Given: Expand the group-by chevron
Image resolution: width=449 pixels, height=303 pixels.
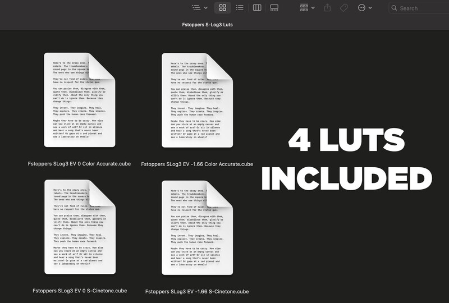Looking at the screenshot, I should [313, 8].
